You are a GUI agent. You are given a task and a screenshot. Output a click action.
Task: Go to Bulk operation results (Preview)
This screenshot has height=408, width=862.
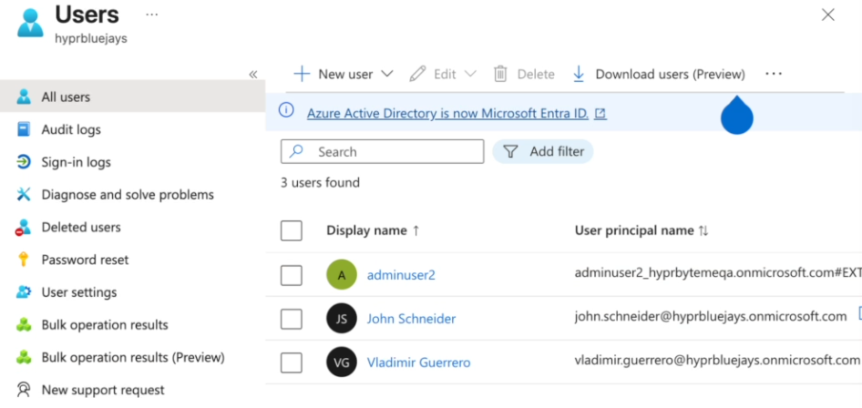point(133,357)
